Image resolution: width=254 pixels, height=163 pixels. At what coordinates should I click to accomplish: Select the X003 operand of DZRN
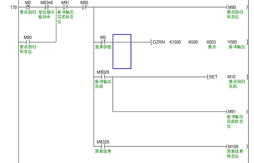[211, 42]
